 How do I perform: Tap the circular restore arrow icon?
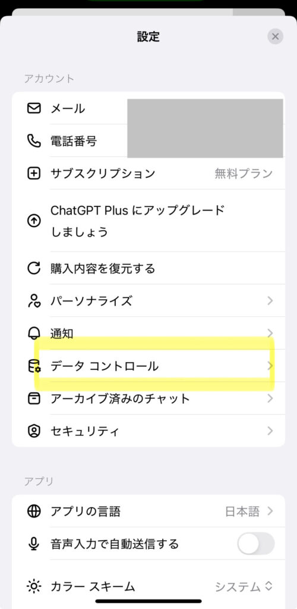point(34,268)
